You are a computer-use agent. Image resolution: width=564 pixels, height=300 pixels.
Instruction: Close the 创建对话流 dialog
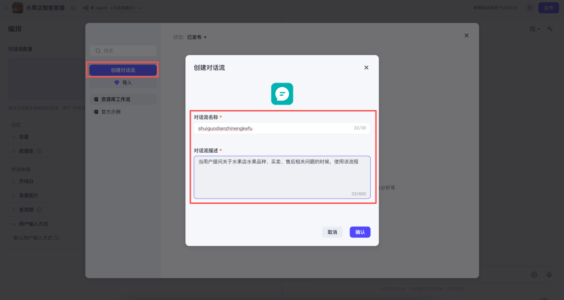[366, 68]
